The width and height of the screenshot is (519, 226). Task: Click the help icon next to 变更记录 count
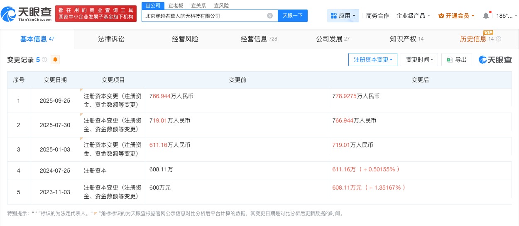point(44,60)
